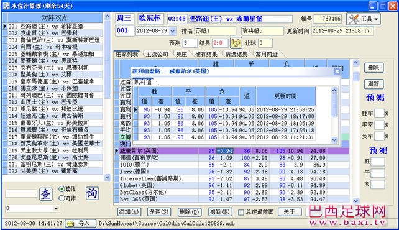399x230 pixels.
Task: Select match 002 克盧日(主) vs 巴素利
Action: point(55,33)
